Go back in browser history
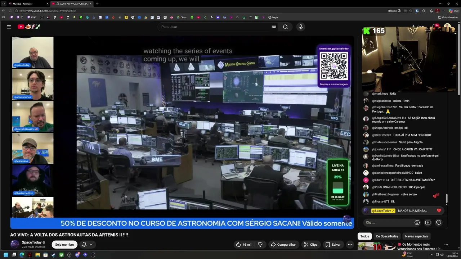461x259 pixels. click(x=4, y=11)
